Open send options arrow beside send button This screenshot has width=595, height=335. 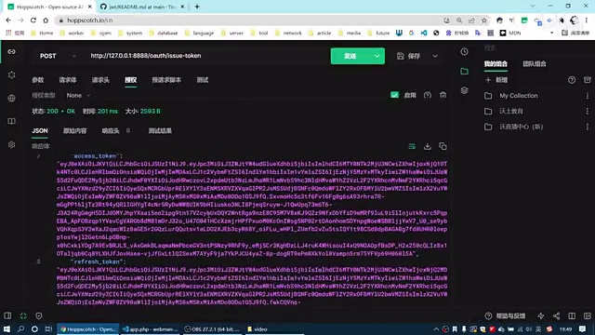tap(377, 56)
